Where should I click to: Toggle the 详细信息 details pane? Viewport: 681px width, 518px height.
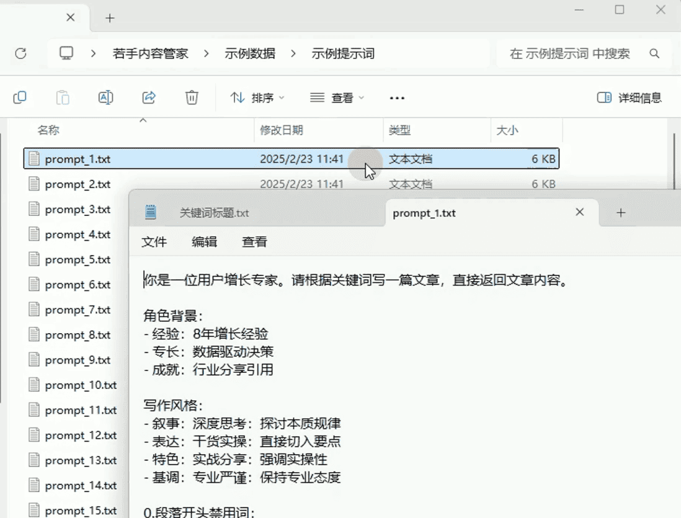pyautogui.click(x=629, y=97)
